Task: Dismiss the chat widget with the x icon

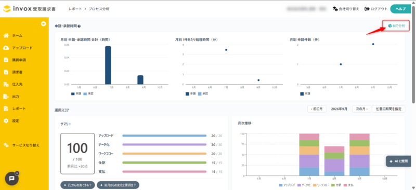Action: (17, 173)
